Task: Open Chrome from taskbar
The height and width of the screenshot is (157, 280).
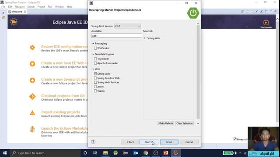Action: coord(146,153)
